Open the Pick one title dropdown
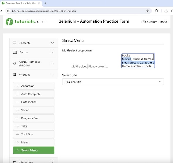The width and height of the screenshot is (173, 163). 113,82
